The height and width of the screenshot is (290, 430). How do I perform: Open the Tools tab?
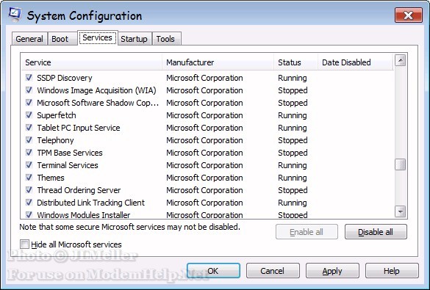pyautogui.click(x=166, y=39)
